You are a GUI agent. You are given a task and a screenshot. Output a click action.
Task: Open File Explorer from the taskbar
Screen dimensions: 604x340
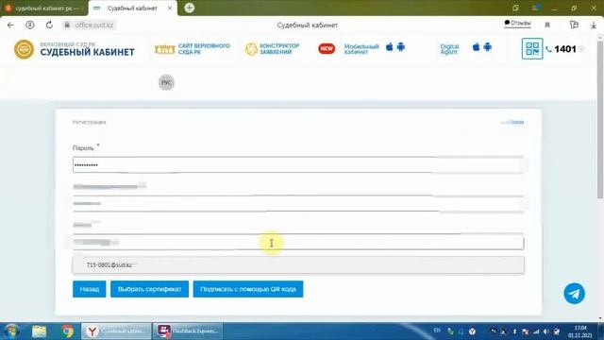tap(40, 331)
